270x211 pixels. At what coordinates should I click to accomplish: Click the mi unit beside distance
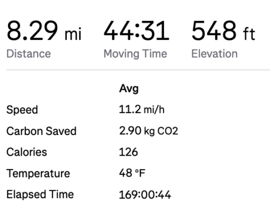[x=73, y=34]
